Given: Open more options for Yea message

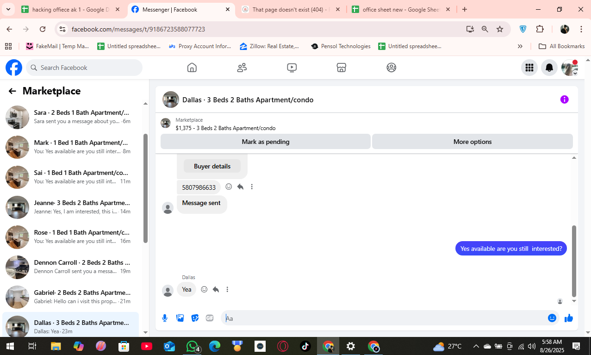Looking at the screenshot, I should pyautogui.click(x=227, y=290).
